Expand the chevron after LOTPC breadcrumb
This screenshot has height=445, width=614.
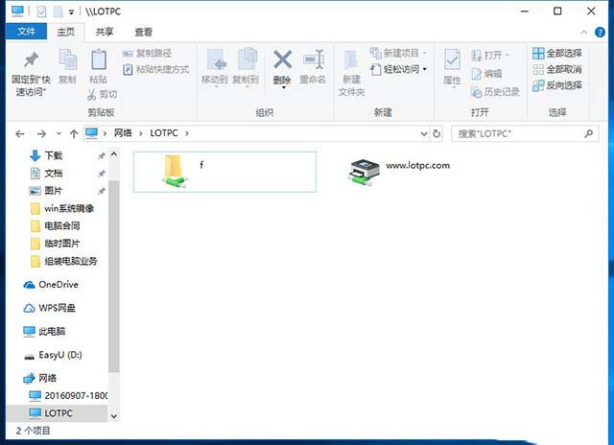click(x=187, y=133)
